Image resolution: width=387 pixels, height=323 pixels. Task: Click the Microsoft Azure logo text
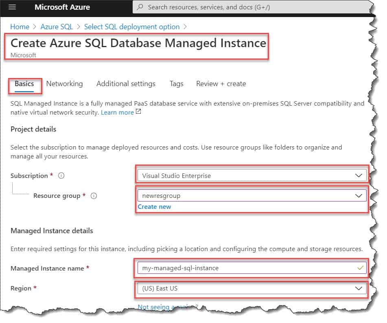[x=62, y=7]
